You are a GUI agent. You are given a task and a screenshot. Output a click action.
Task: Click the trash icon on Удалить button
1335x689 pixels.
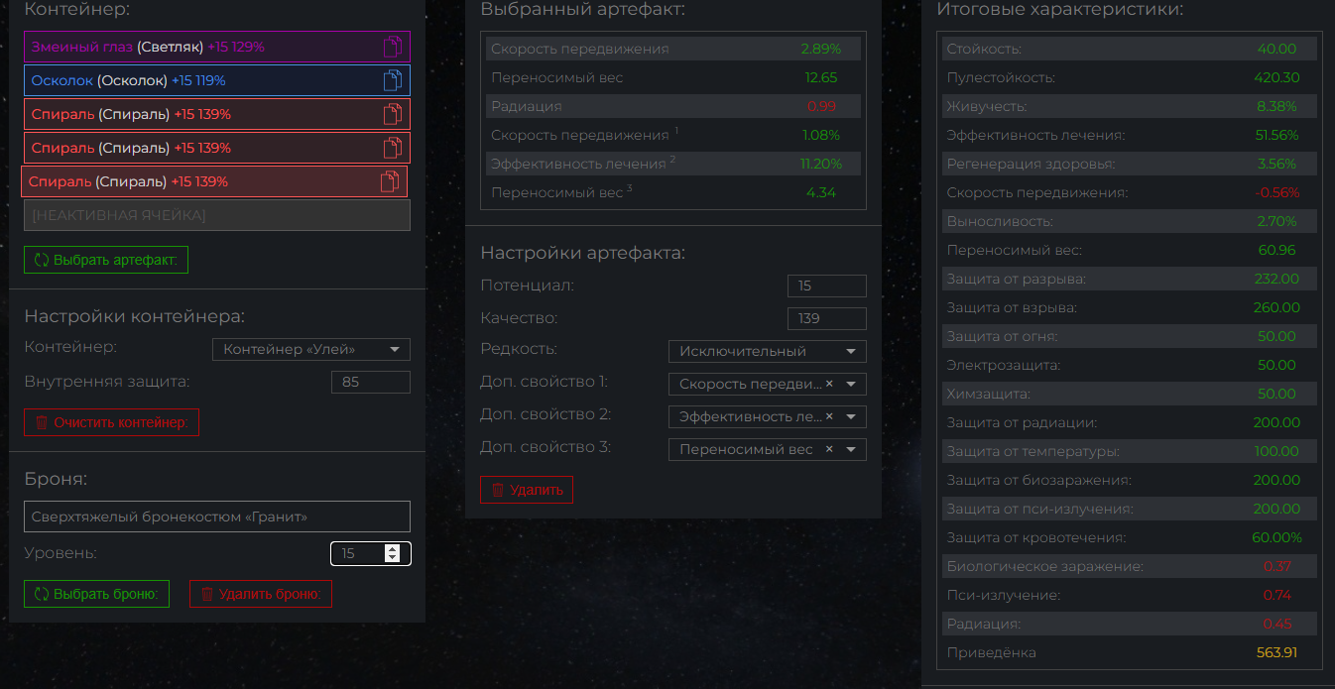coord(497,490)
